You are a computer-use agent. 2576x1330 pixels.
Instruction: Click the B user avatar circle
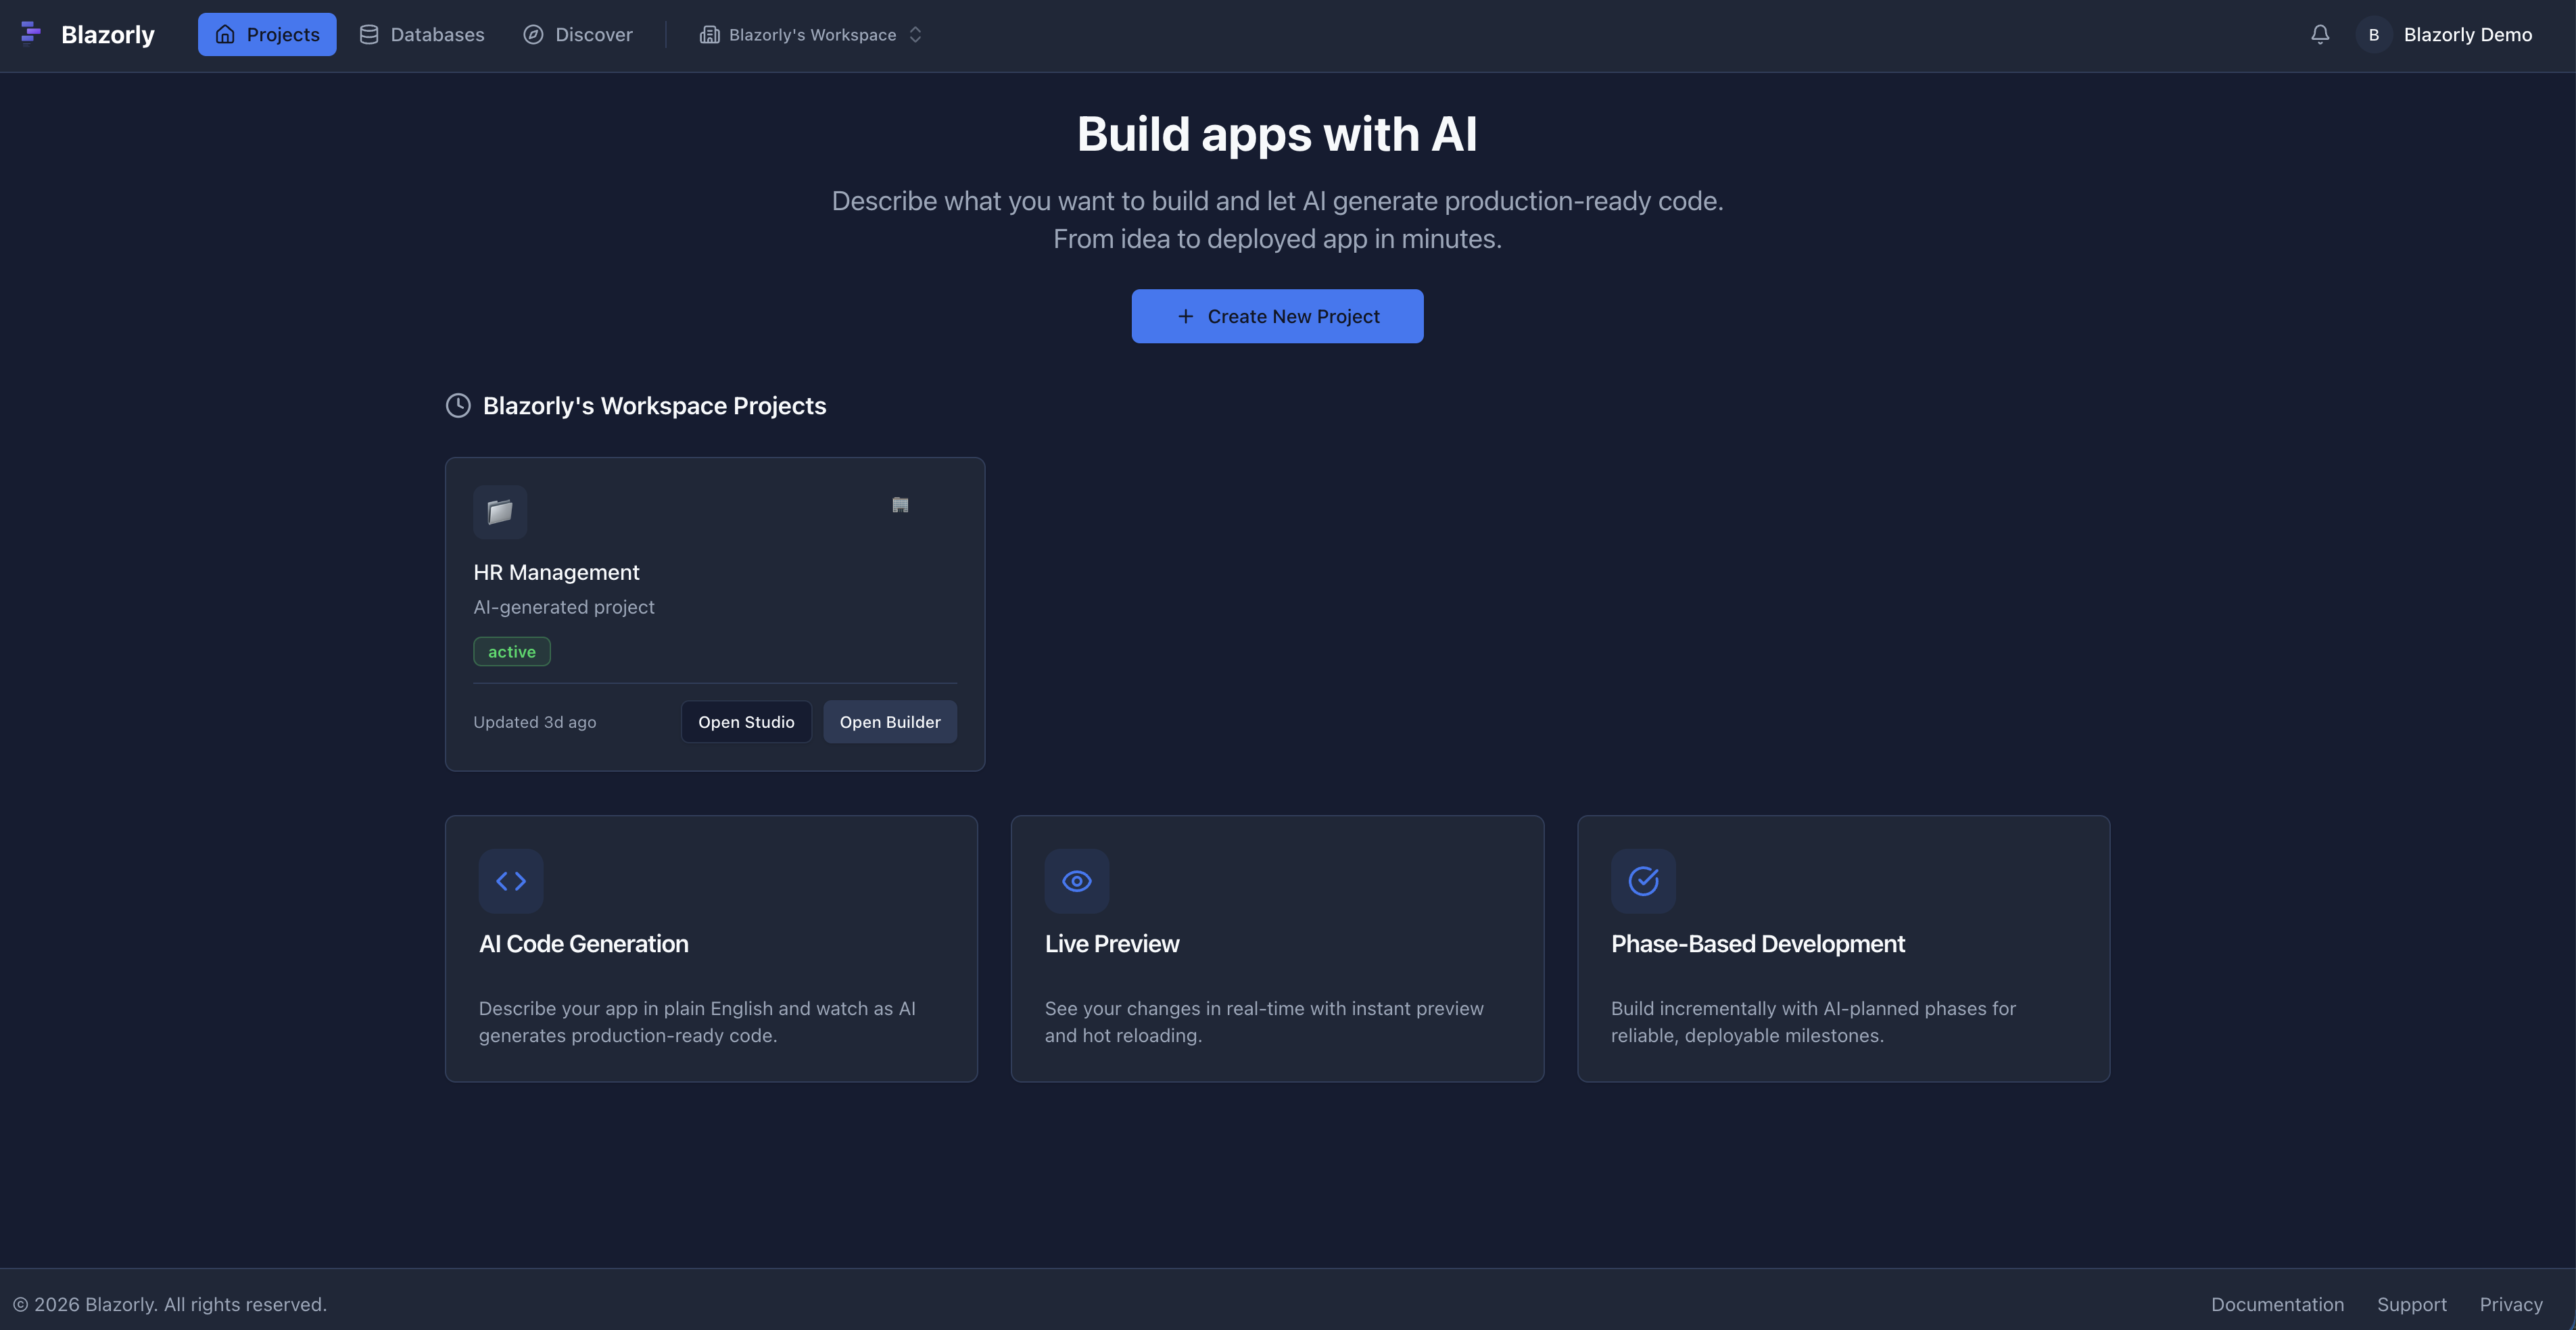pyautogui.click(x=2373, y=35)
